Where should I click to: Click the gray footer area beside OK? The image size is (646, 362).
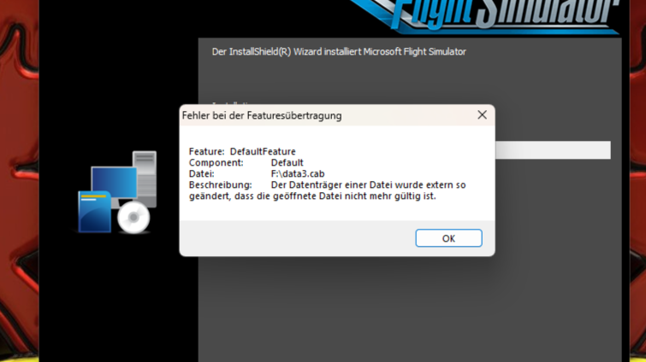(x=297, y=238)
